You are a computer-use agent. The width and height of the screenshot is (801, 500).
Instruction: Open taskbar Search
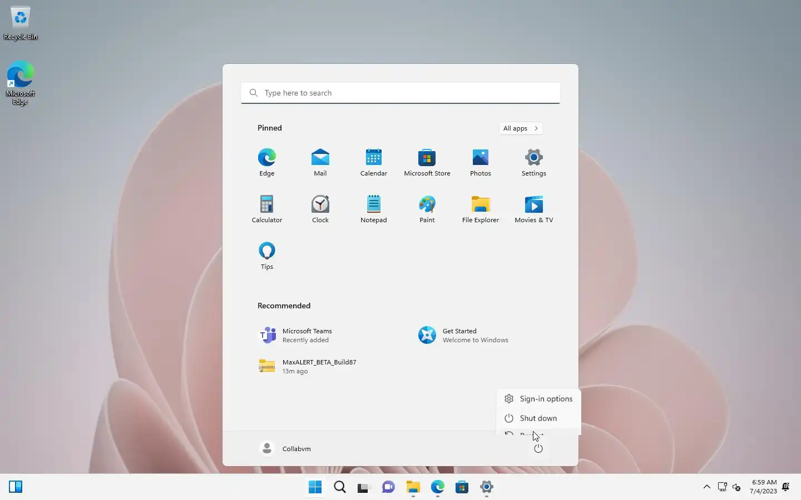point(339,487)
